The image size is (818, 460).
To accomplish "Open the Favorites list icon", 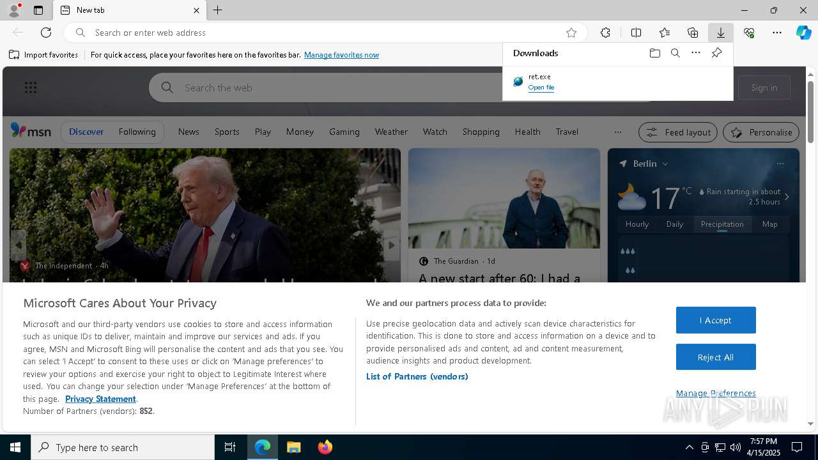I will pos(665,33).
